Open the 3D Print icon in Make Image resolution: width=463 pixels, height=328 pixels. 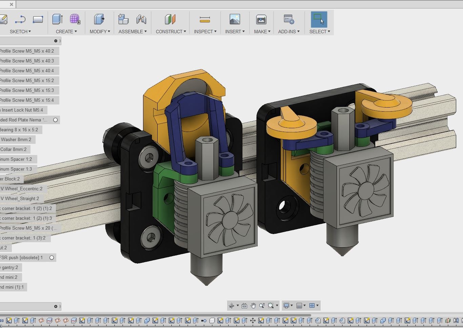pos(261,20)
